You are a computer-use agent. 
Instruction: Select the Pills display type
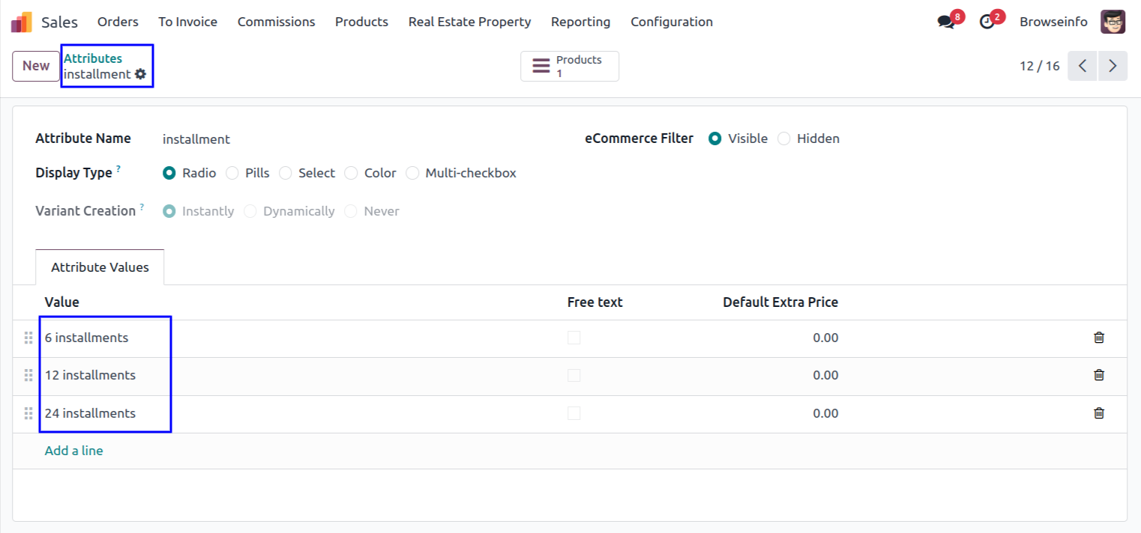pos(232,173)
